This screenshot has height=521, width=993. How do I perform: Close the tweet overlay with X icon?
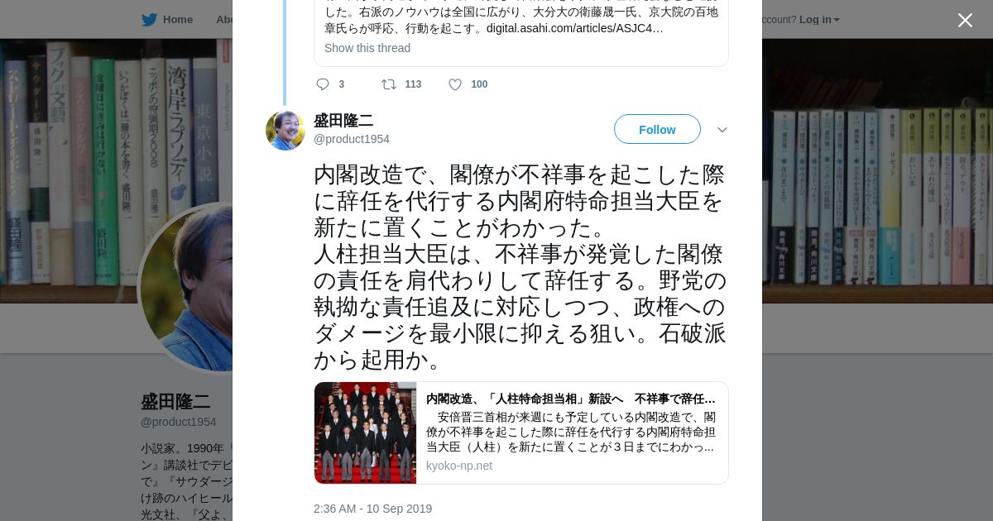coord(965,20)
